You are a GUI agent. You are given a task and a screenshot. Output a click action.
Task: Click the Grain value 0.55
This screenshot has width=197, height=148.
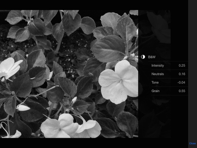pyautogui.click(x=182, y=91)
